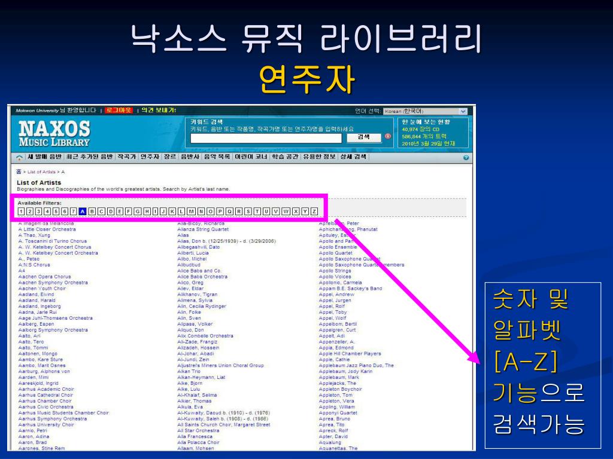613x459 pixels.
Task: Open artist Appleton Boychoir
Action: coord(341,389)
